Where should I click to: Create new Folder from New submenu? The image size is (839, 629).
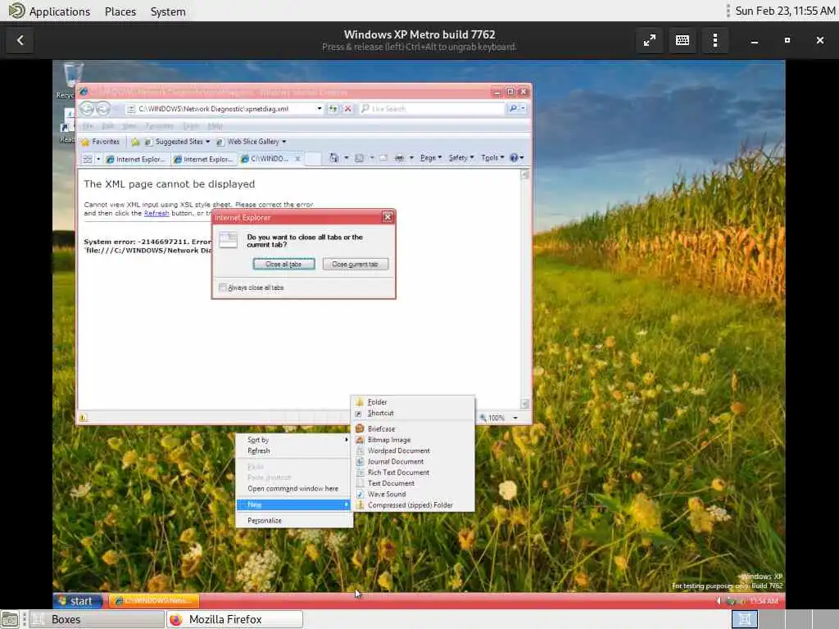tap(413, 401)
